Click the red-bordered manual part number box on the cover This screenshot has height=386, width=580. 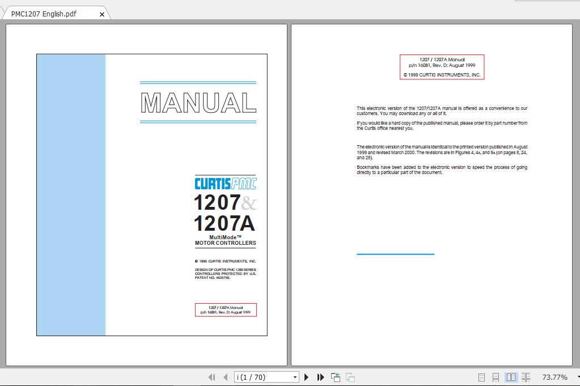point(226,310)
